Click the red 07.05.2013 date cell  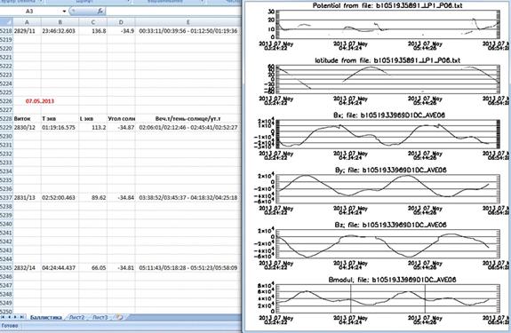pos(40,101)
